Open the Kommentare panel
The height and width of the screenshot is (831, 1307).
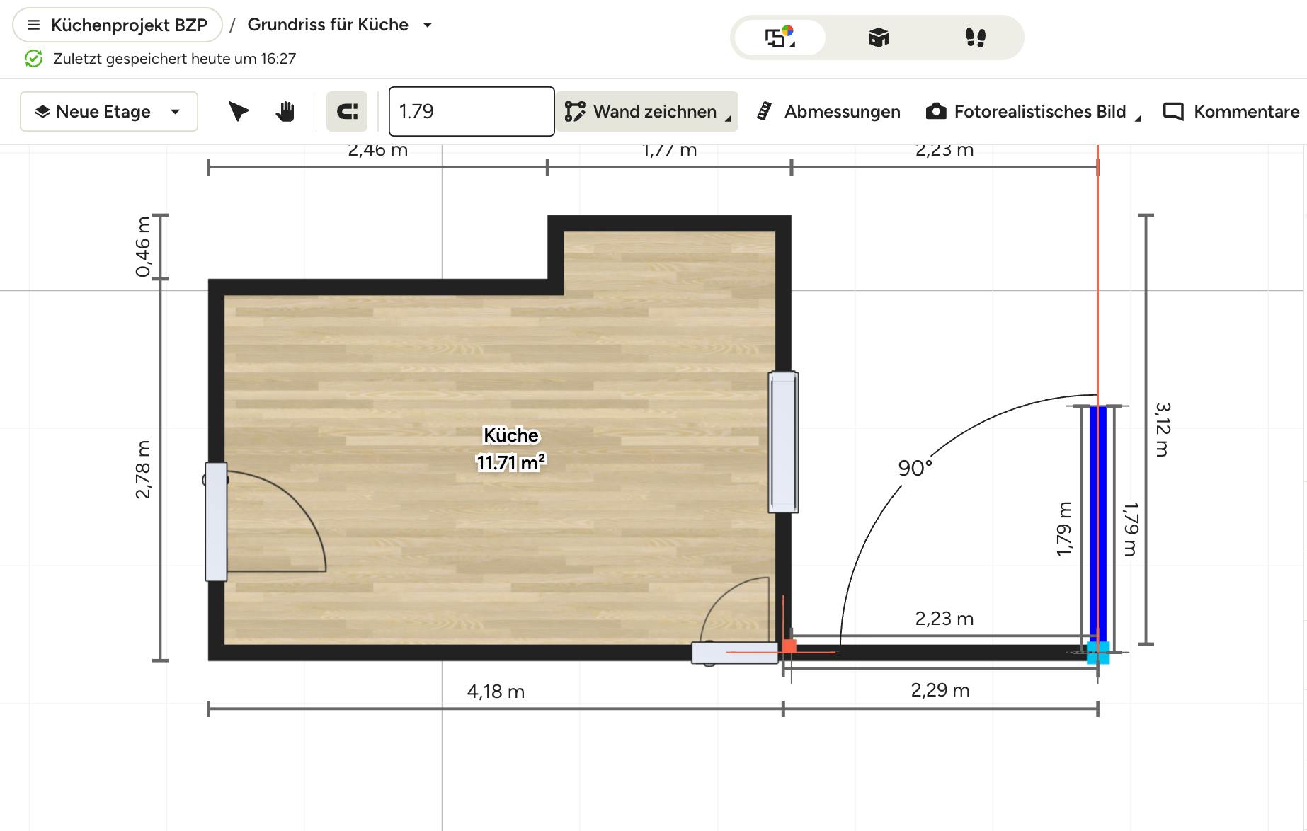[x=1231, y=112]
